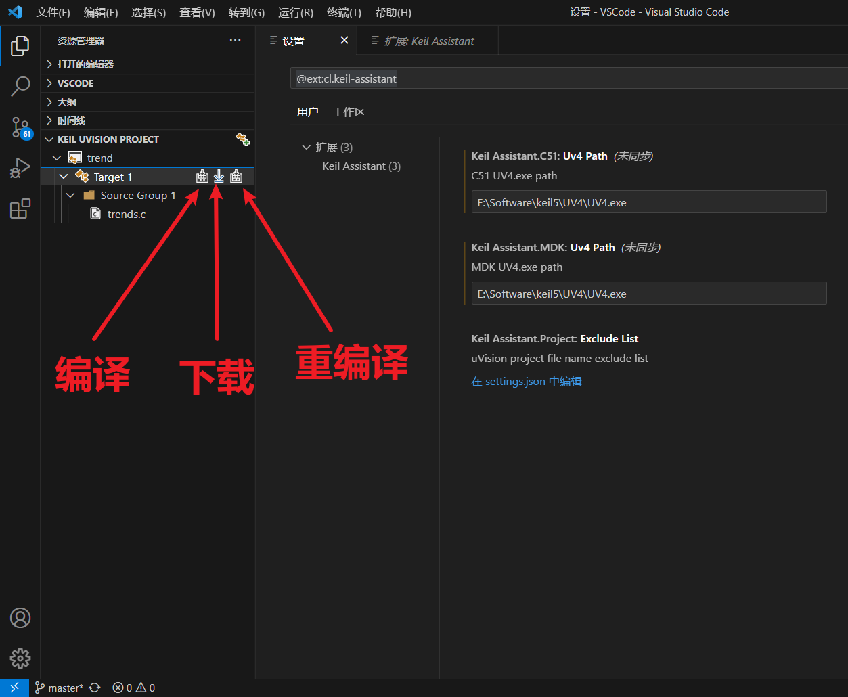This screenshot has width=848, height=697.
Task: Click Keil Assistant.C51: Uv4 Path setting title
Action: click(x=539, y=156)
